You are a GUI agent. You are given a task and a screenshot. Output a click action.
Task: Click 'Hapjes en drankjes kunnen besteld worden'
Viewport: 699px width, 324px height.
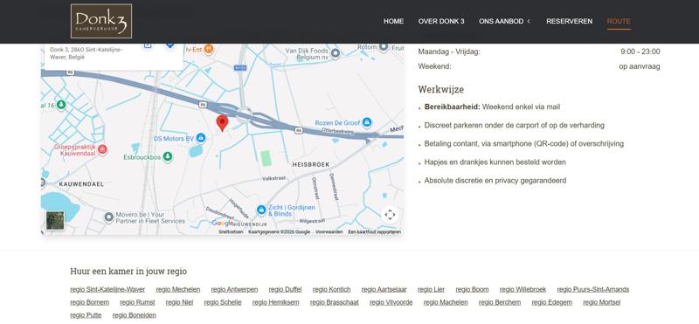(x=495, y=162)
